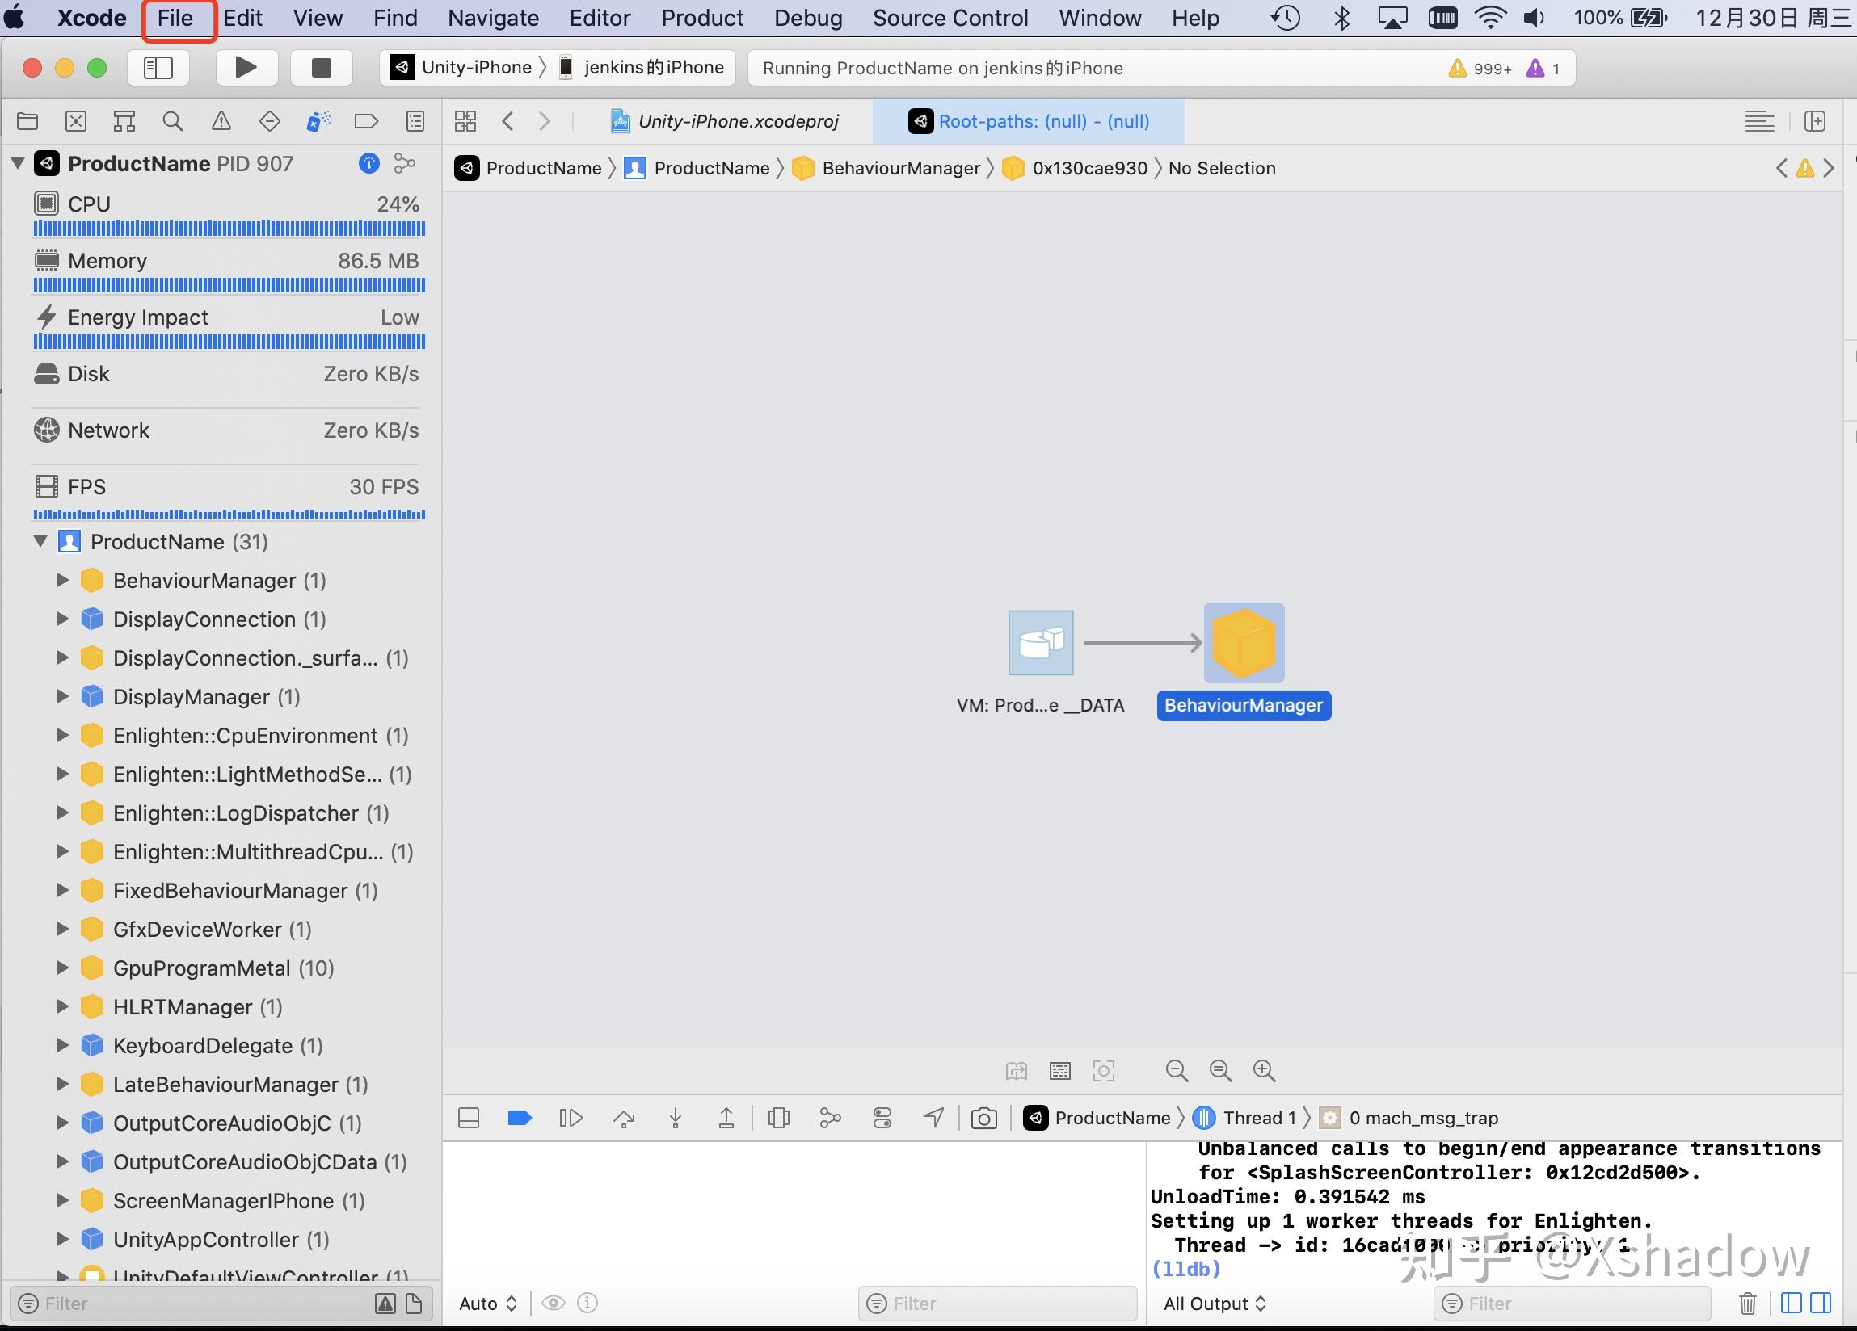The width and height of the screenshot is (1857, 1331).
Task: Open the Debug menu
Action: click(807, 17)
